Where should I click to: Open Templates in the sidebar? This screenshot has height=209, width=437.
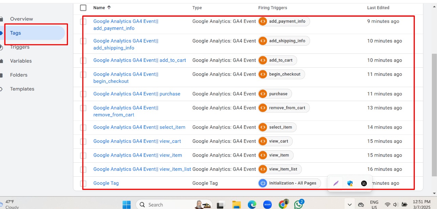pos(22,89)
